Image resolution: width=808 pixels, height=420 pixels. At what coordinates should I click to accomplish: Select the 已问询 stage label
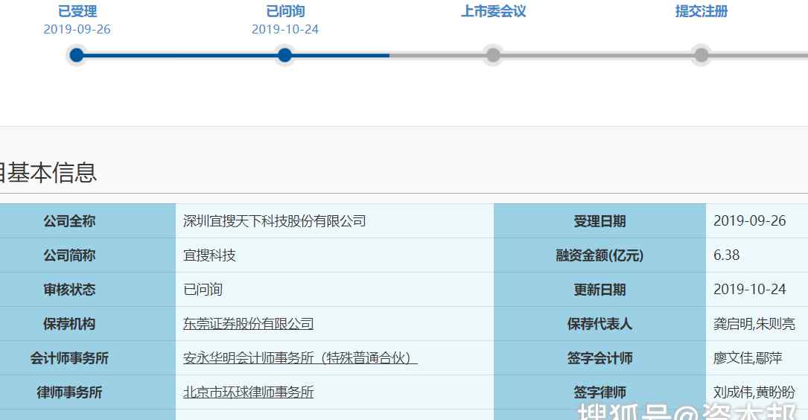[285, 11]
